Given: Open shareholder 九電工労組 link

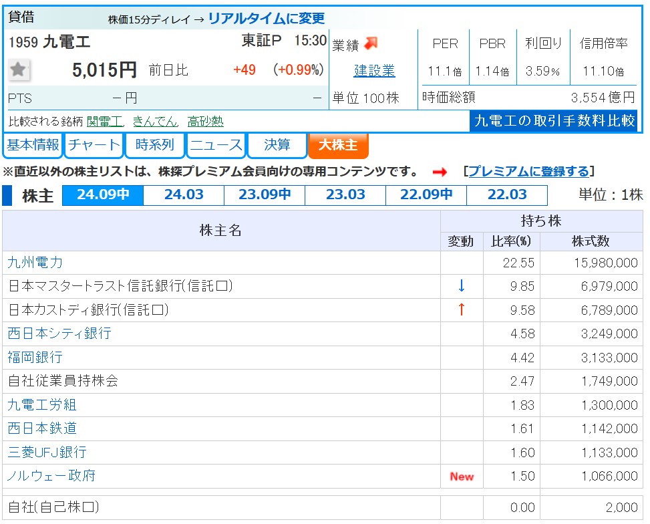Looking at the screenshot, I should point(42,405).
